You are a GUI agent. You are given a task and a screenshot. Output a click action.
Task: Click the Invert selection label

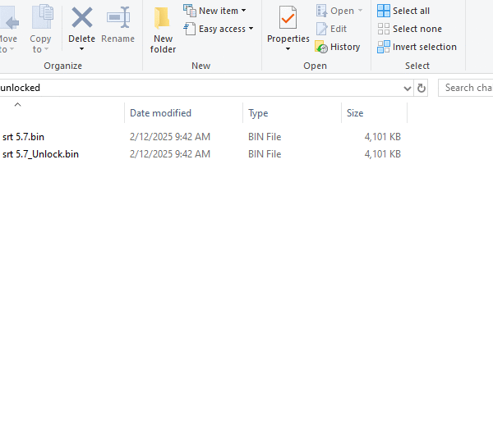tap(425, 47)
